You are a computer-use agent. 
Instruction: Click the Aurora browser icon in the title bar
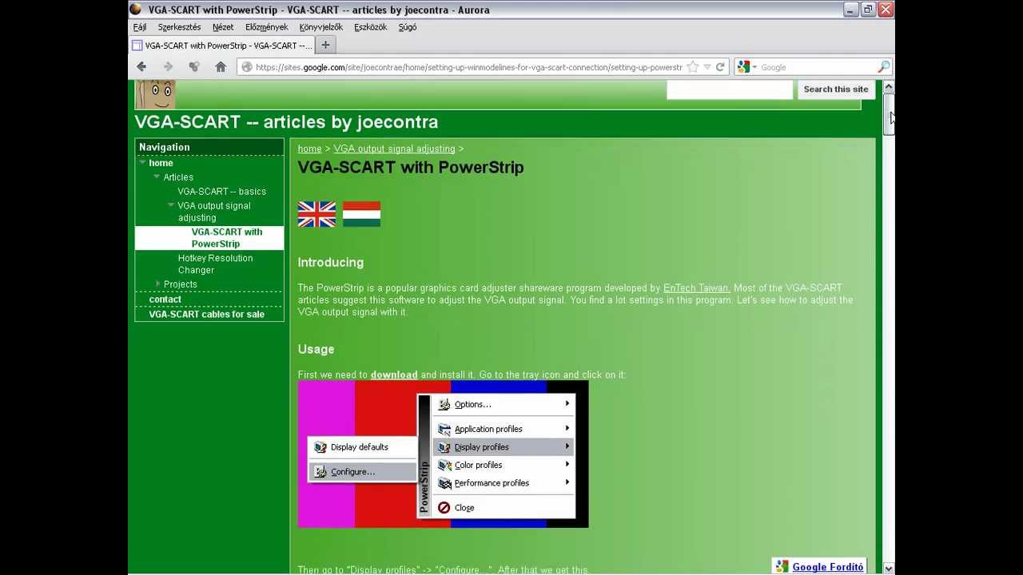[135, 10]
